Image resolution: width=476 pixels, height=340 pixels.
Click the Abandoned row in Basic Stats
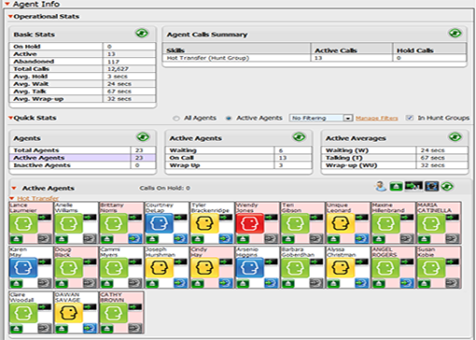[82, 62]
